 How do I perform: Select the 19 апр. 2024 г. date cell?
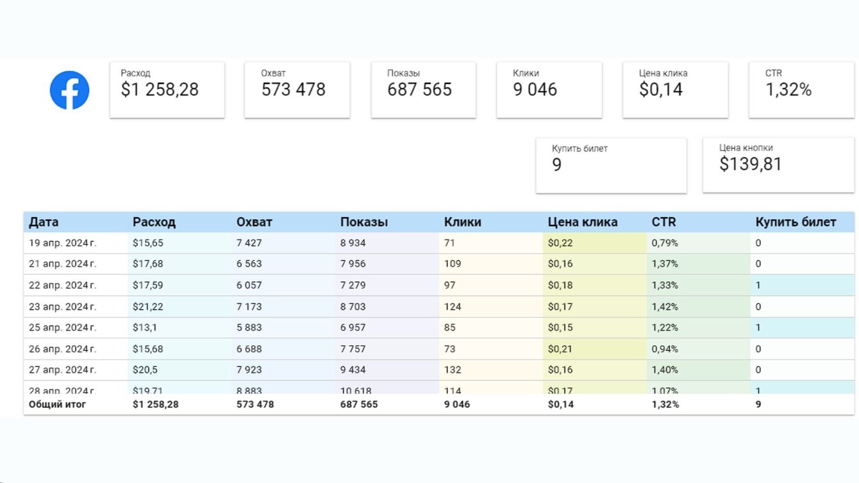(63, 243)
